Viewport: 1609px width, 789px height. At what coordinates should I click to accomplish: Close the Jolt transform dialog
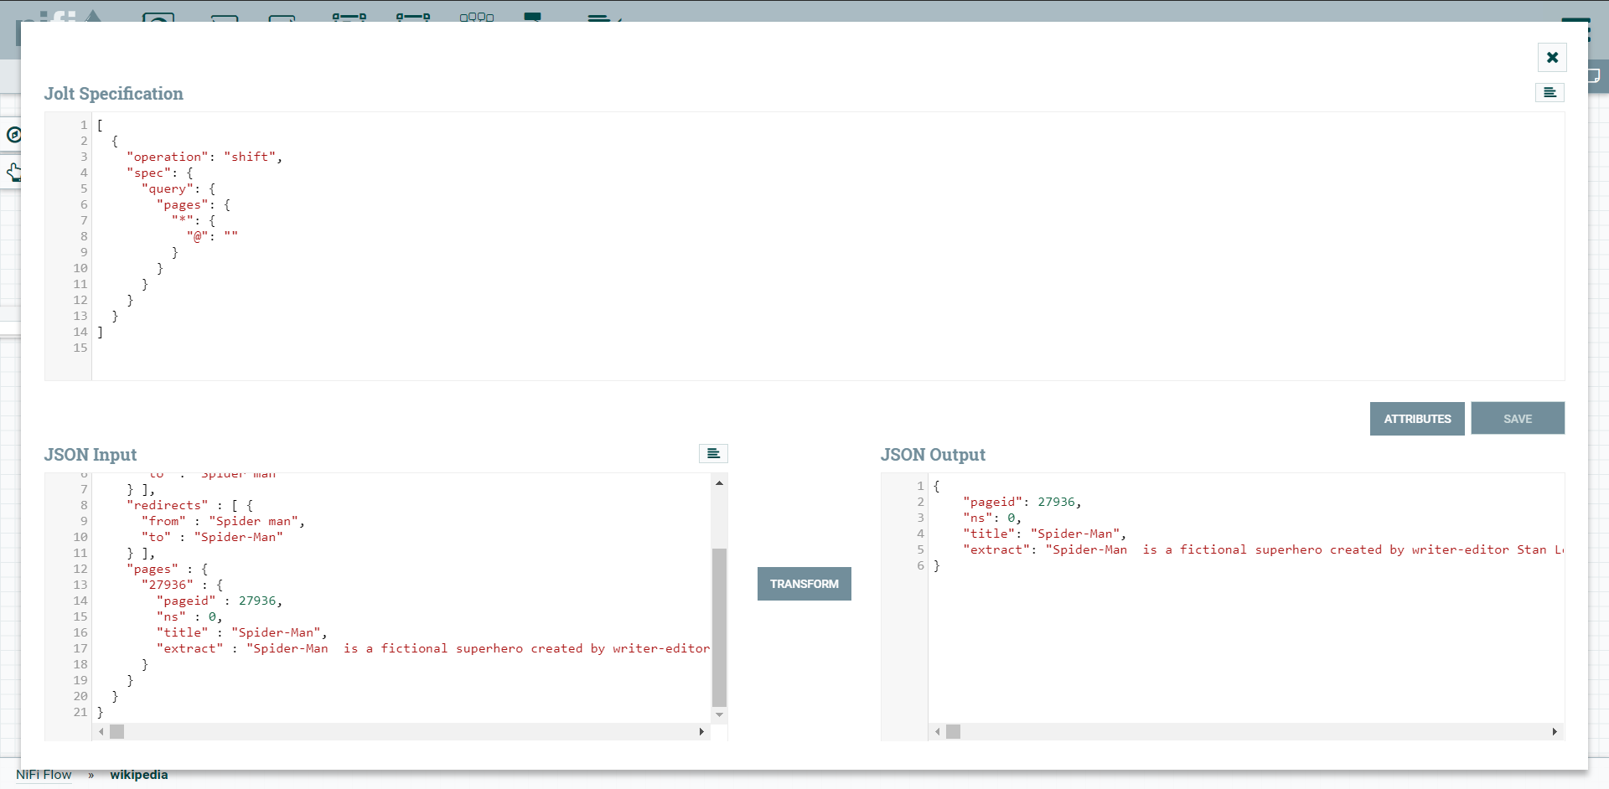[1552, 58]
